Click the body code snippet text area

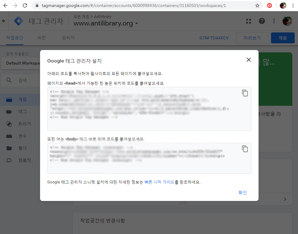[x=149, y=158]
